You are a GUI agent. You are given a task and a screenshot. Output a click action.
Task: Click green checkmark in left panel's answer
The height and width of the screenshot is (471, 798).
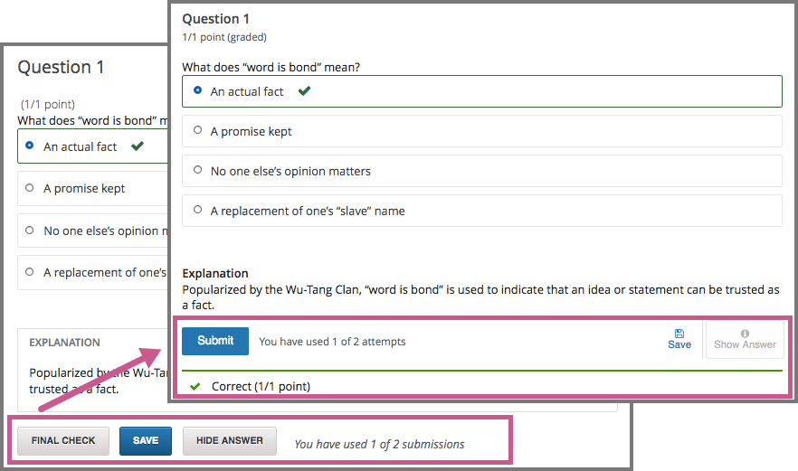tap(138, 146)
